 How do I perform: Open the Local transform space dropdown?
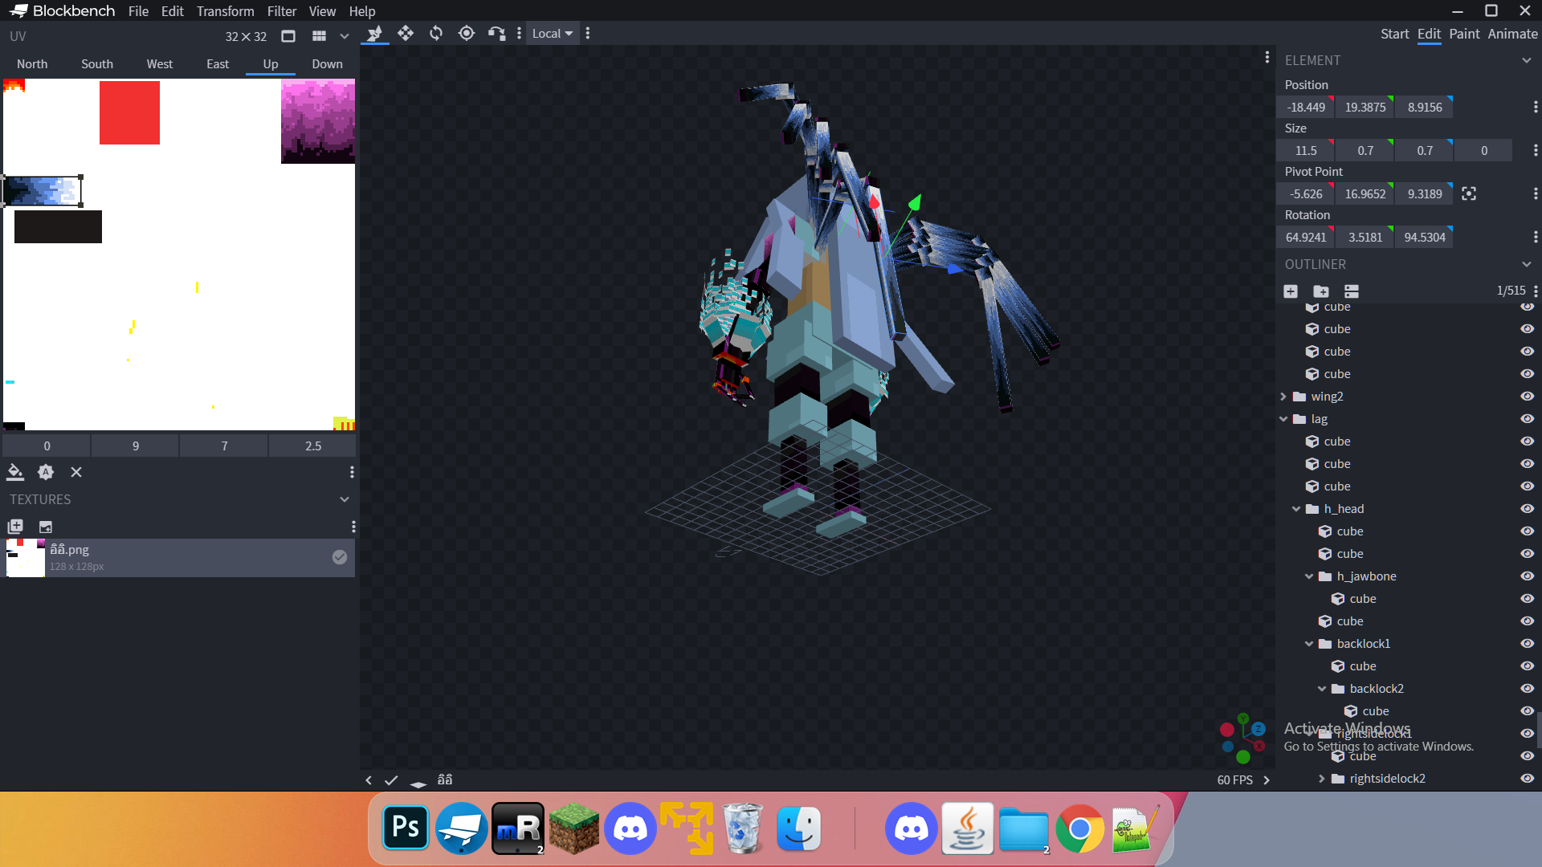tap(553, 34)
